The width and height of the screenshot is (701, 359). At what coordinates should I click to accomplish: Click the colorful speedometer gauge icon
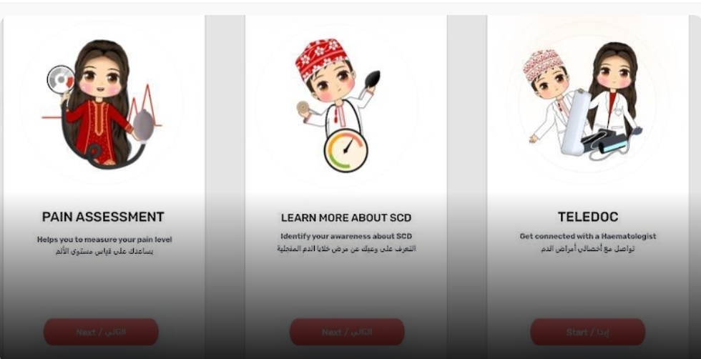[345, 150]
